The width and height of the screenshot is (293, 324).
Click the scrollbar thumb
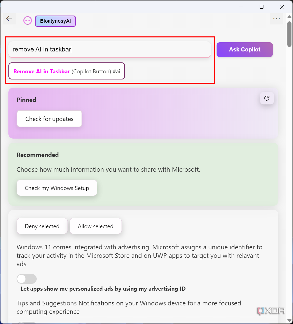[x=289, y=33]
